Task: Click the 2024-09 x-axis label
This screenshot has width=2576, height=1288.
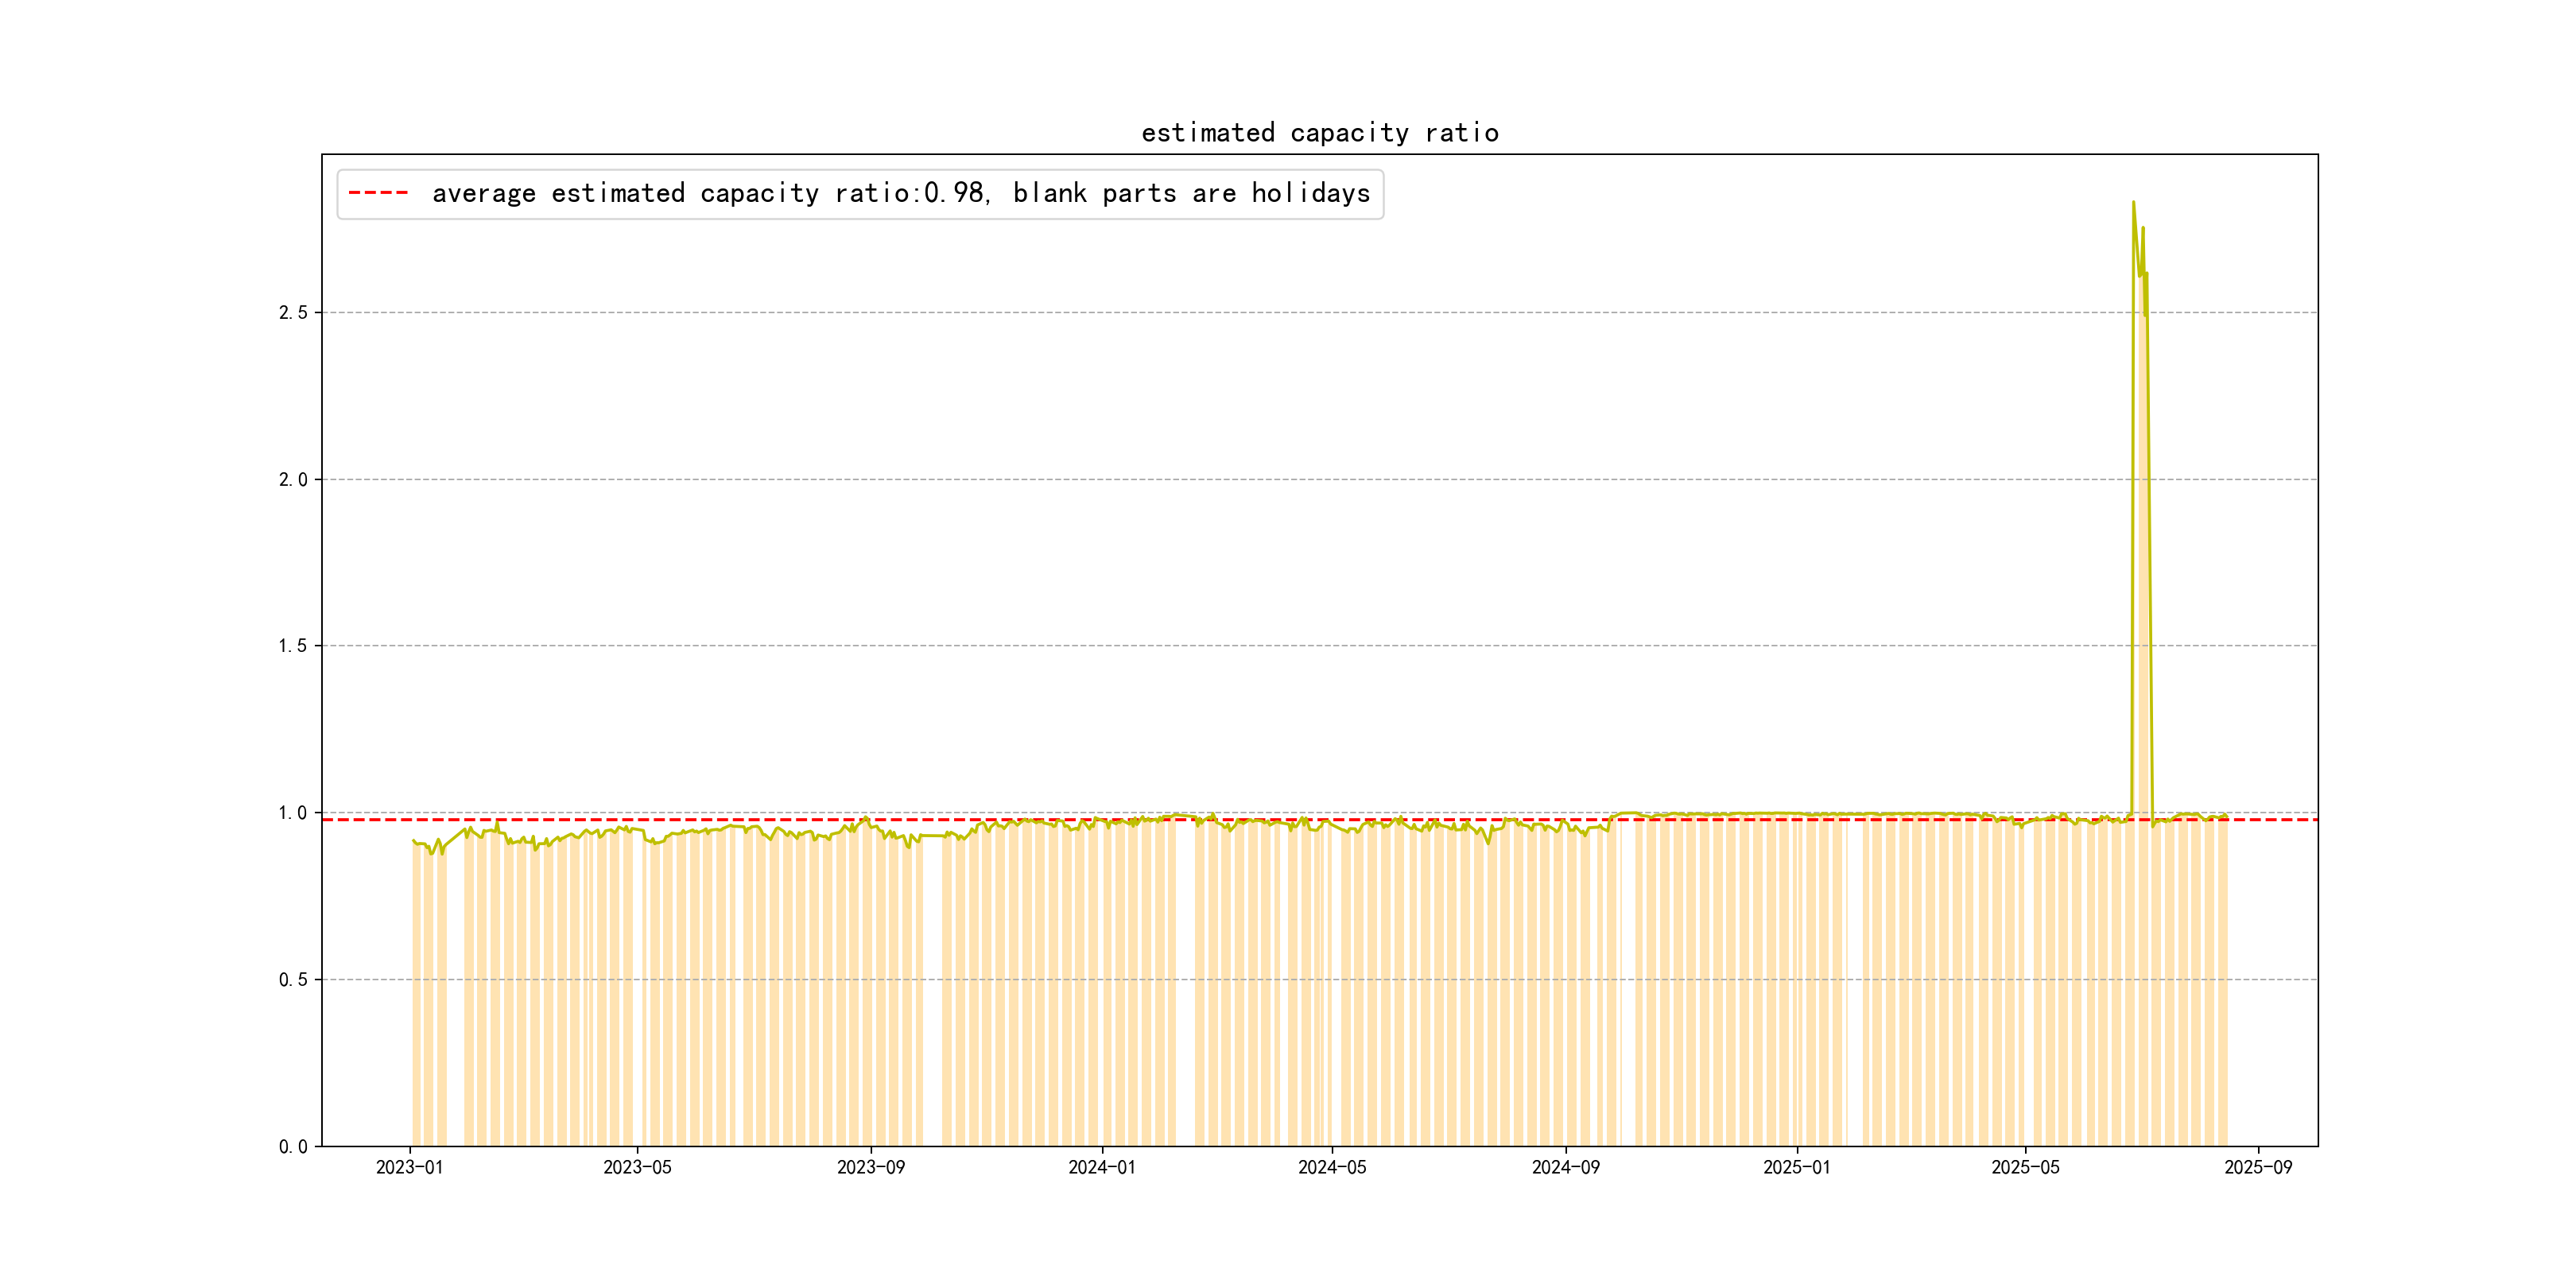Action: coord(1565,1167)
